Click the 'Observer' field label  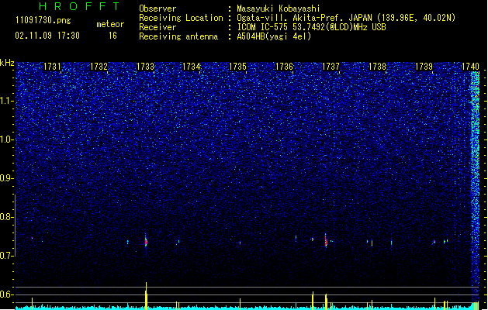coord(157,9)
